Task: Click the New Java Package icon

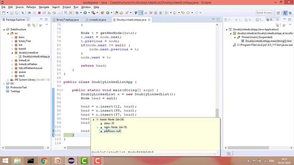Action: (x=102, y=13)
